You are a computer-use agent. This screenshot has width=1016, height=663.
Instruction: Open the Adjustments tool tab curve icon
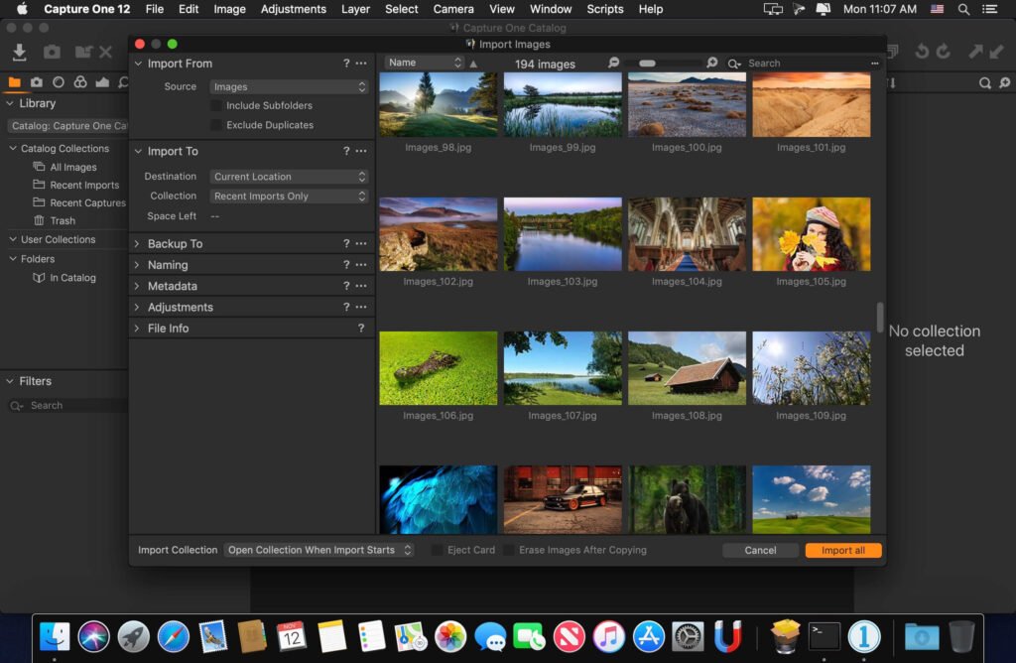click(x=102, y=82)
